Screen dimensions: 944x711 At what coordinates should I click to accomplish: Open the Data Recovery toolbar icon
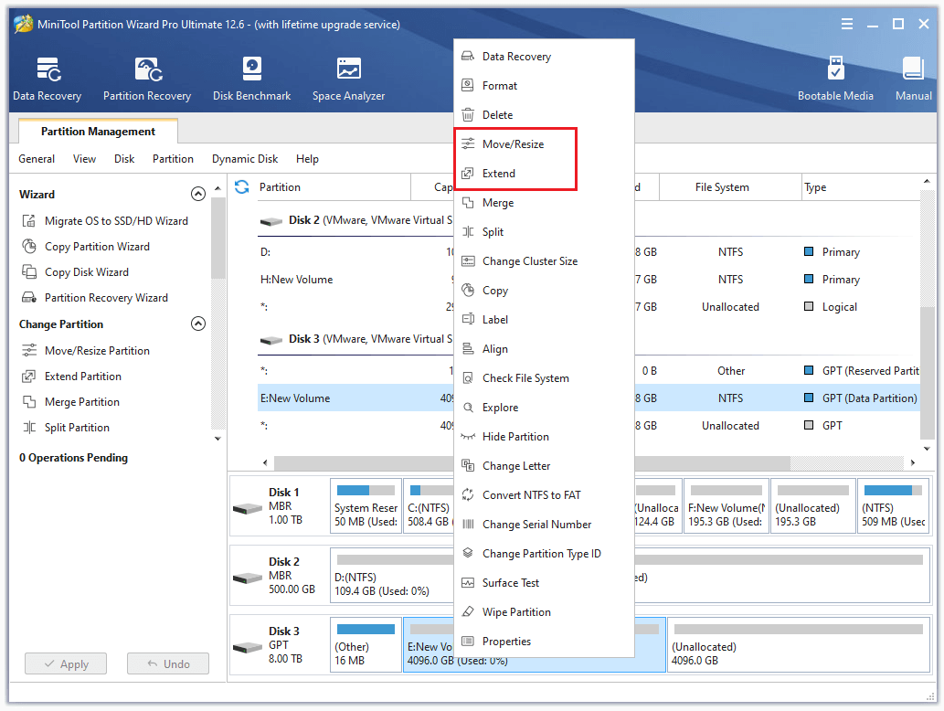47,79
